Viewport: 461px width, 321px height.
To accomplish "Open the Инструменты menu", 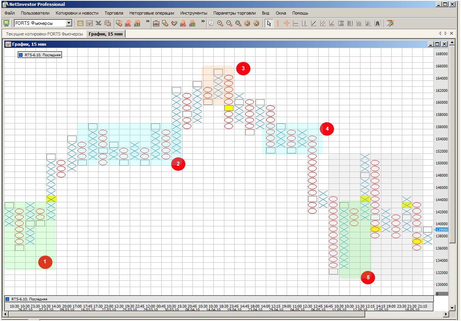I will [x=194, y=13].
